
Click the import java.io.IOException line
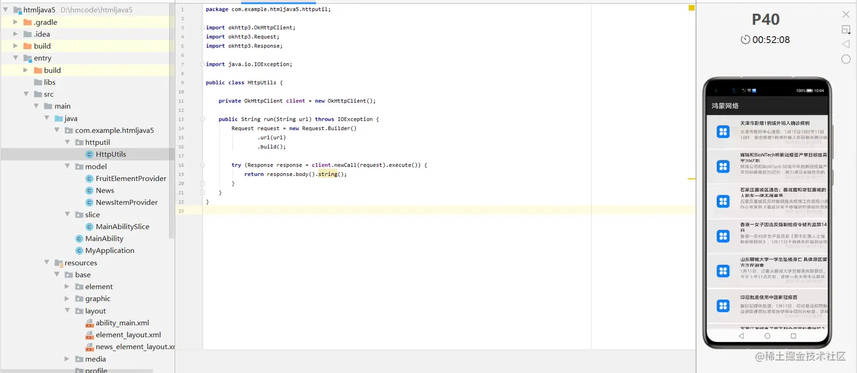point(249,64)
